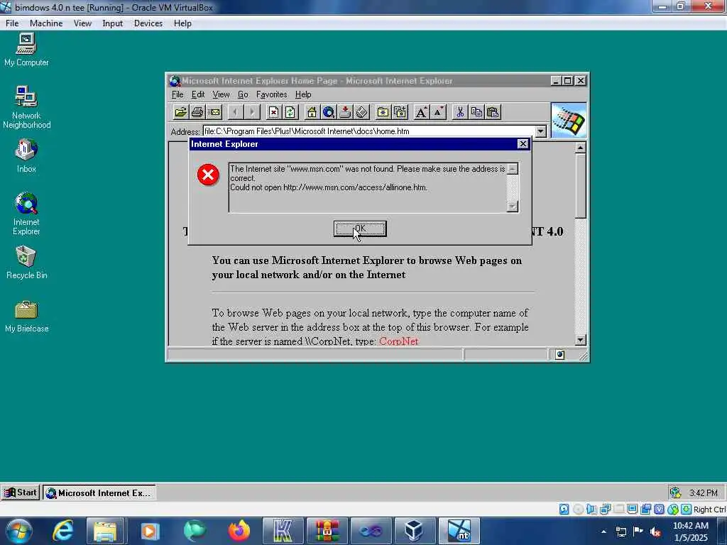Open the Help menu in Internet Explorer

pyautogui.click(x=303, y=94)
